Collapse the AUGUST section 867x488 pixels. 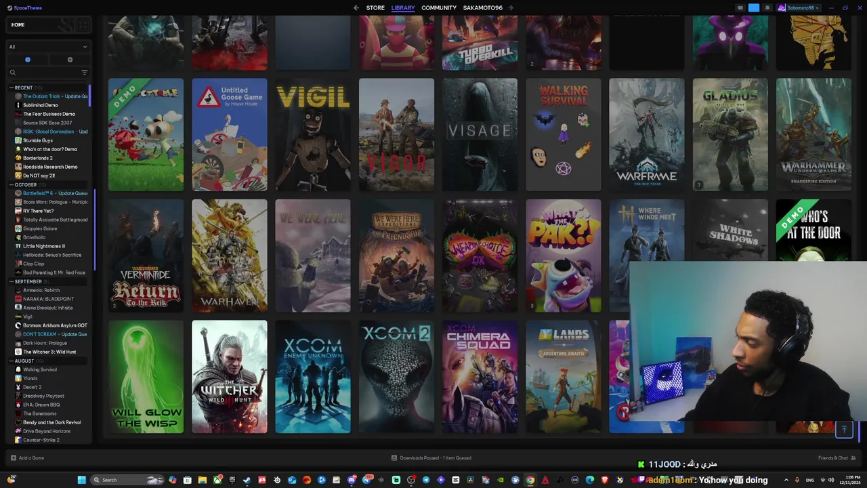(x=12, y=361)
